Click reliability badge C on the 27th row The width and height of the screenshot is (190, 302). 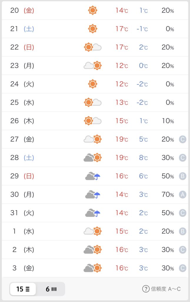183,139
